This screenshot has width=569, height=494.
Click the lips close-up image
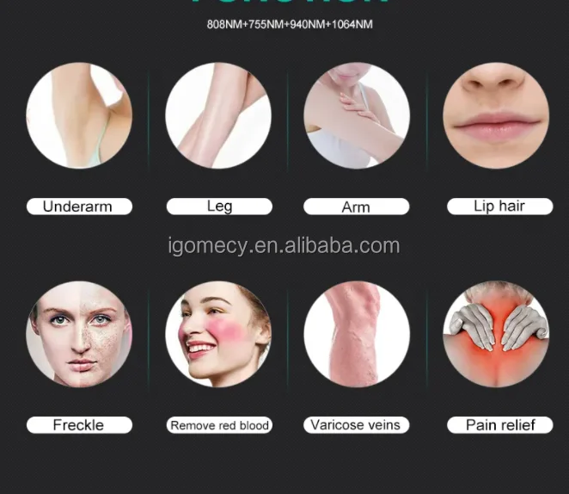point(496,115)
